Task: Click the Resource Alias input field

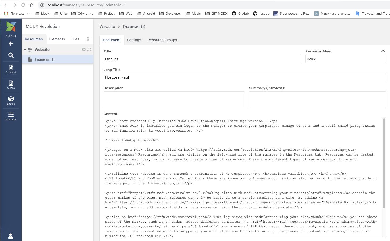Action: pyautogui.click(x=346, y=59)
